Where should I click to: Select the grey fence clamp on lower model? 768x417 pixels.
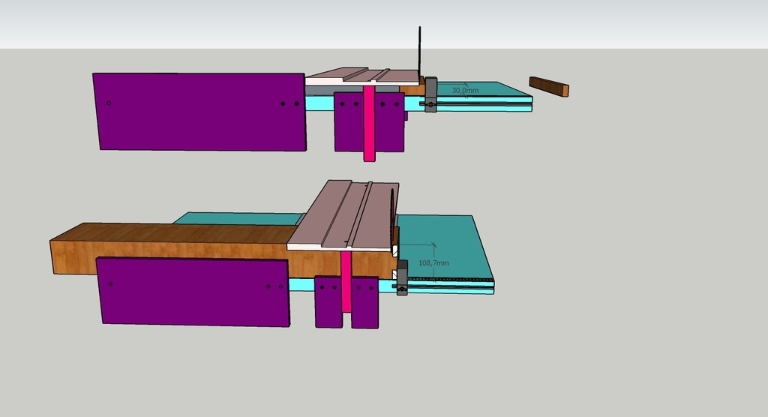(x=402, y=277)
